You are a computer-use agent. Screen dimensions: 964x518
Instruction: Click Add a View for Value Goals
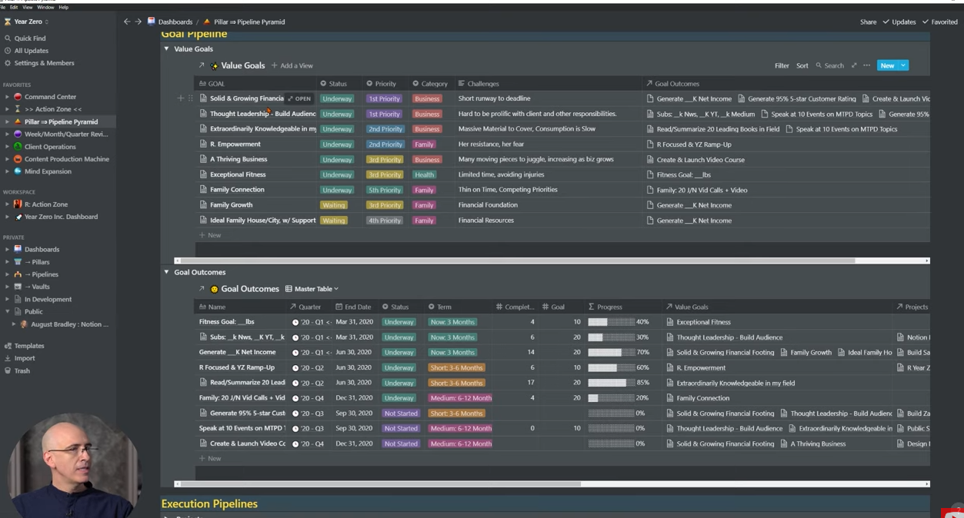[292, 65]
